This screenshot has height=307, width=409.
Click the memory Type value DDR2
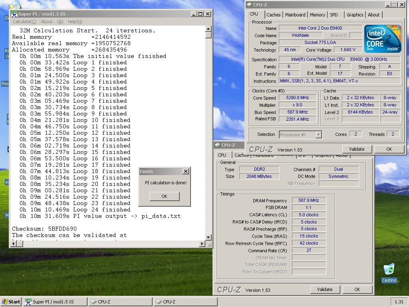coord(259,169)
